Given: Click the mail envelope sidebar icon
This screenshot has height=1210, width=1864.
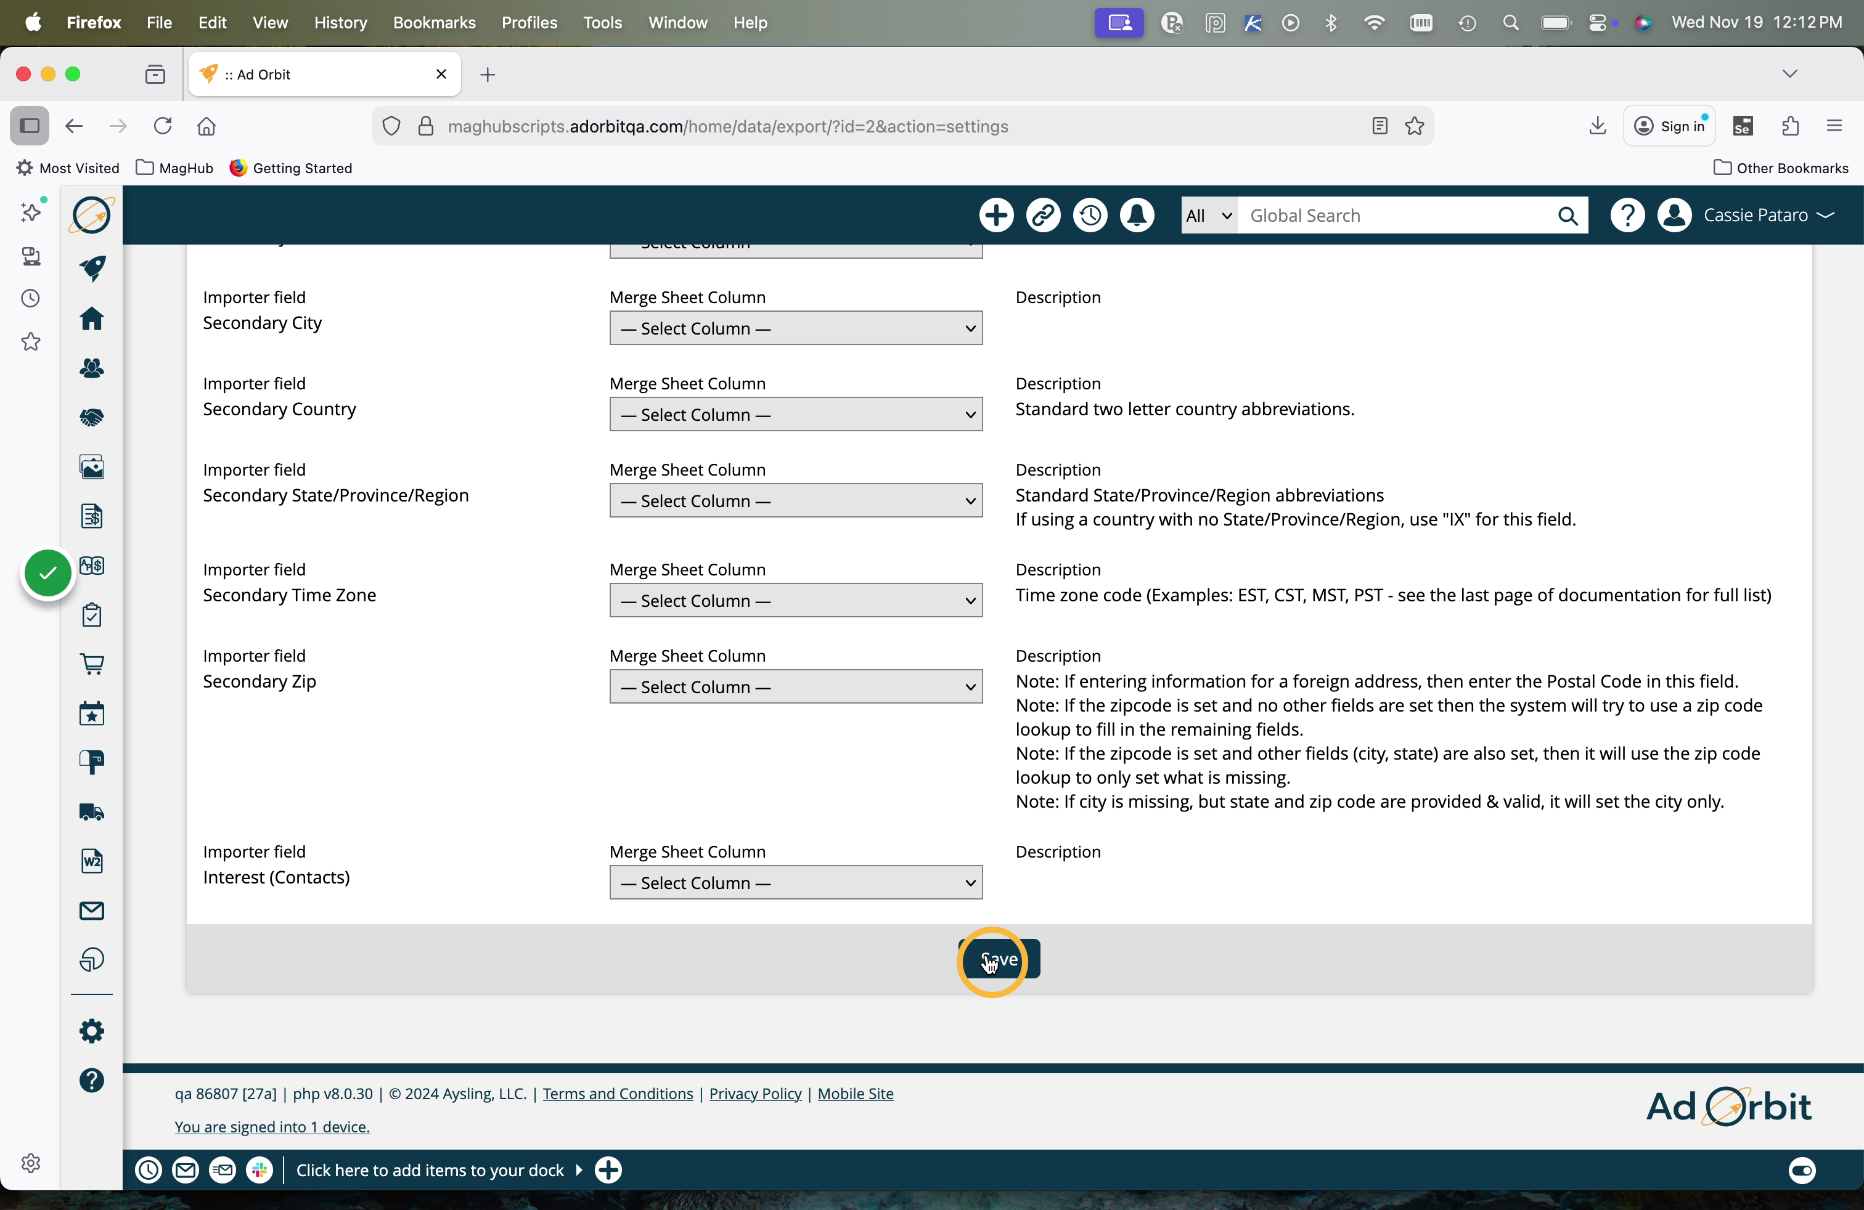Looking at the screenshot, I should [92, 910].
